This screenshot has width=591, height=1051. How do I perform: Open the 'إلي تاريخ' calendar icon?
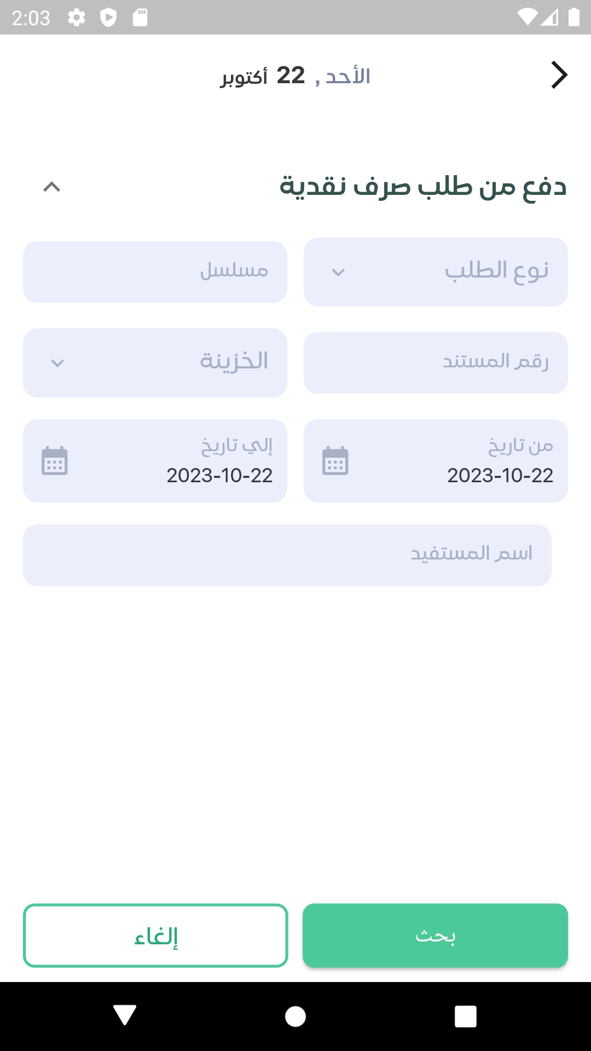click(x=55, y=461)
